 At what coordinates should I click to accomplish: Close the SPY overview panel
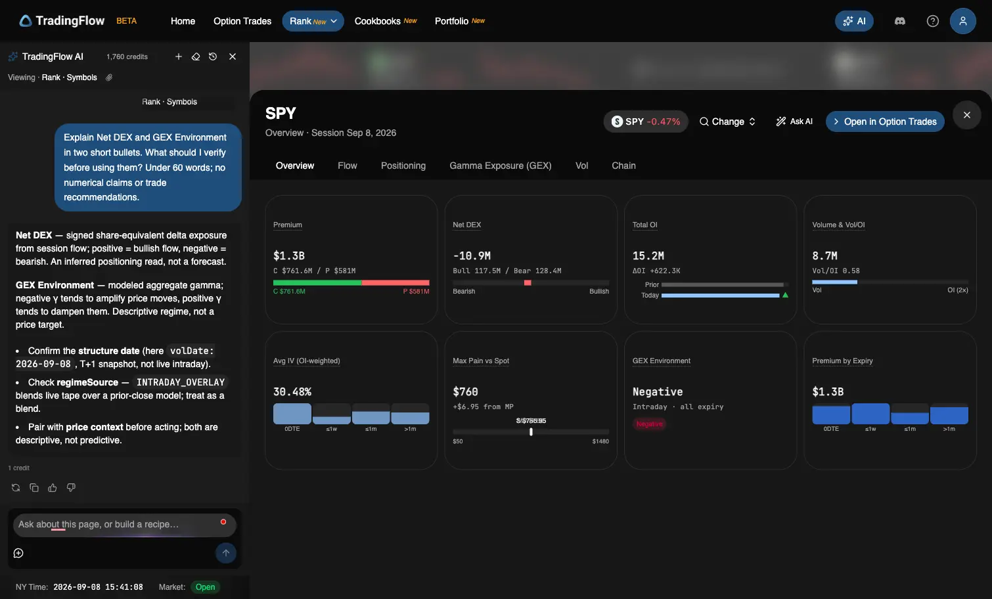[x=967, y=115]
